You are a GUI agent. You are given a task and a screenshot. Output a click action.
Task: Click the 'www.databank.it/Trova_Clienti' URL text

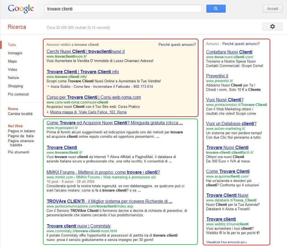coord(231,200)
